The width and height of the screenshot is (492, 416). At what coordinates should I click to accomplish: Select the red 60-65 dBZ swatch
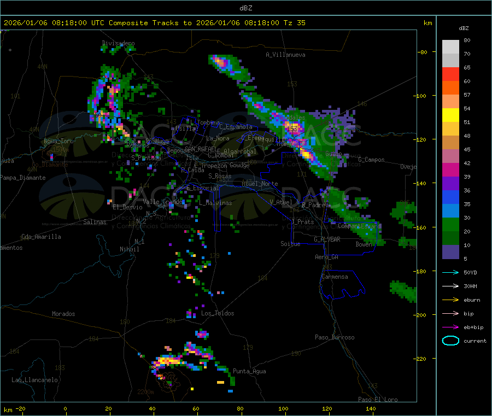coord(450,74)
